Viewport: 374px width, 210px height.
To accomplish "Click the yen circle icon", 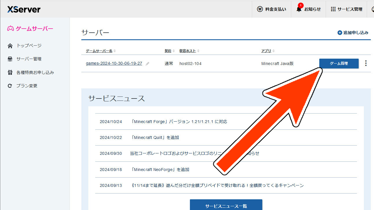I will pos(260,9).
